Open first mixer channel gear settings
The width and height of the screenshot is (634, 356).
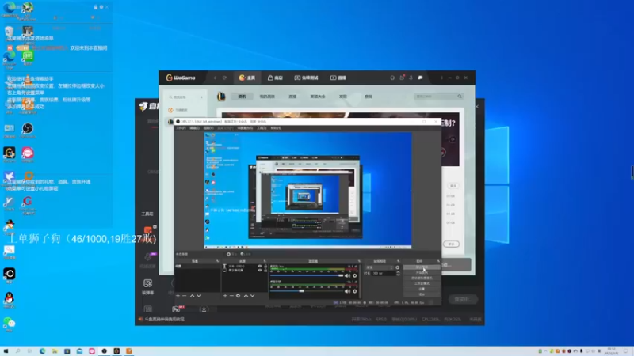[355, 275]
